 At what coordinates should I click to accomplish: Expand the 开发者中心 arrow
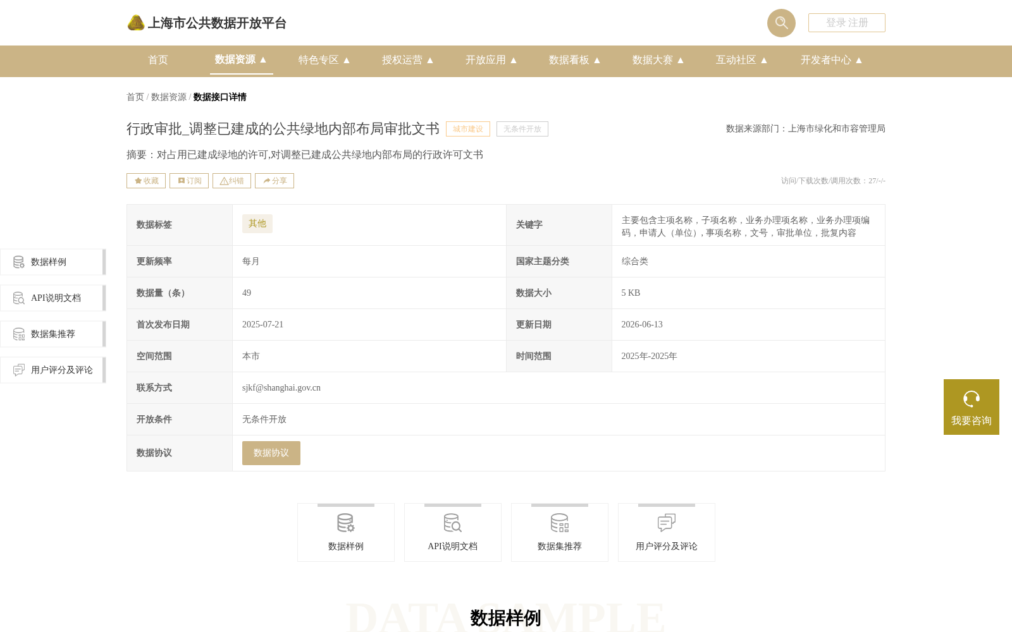pos(859,60)
